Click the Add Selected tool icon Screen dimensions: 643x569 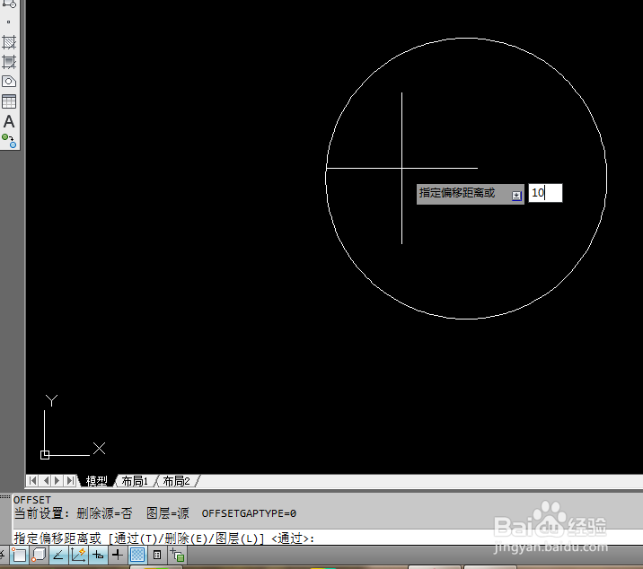tap(9, 141)
